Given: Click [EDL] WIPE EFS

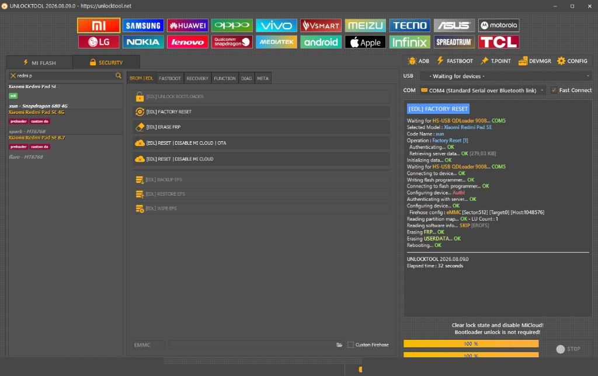Looking at the screenshot, I should [x=261, y=208].
